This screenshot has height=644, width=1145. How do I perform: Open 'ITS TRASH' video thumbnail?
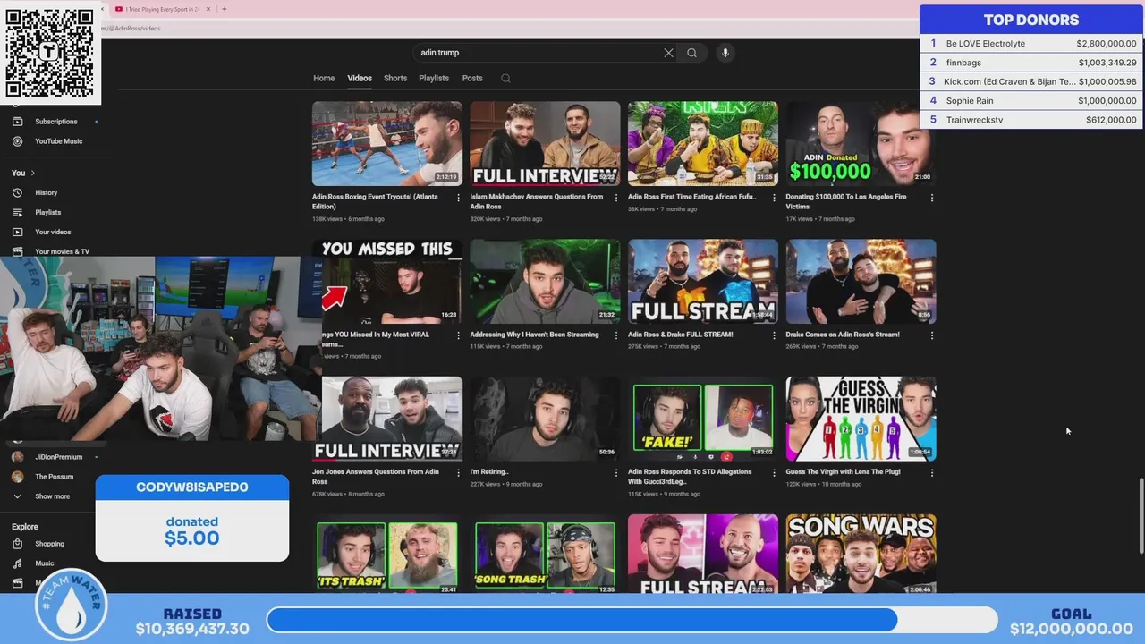click(387, 555)
